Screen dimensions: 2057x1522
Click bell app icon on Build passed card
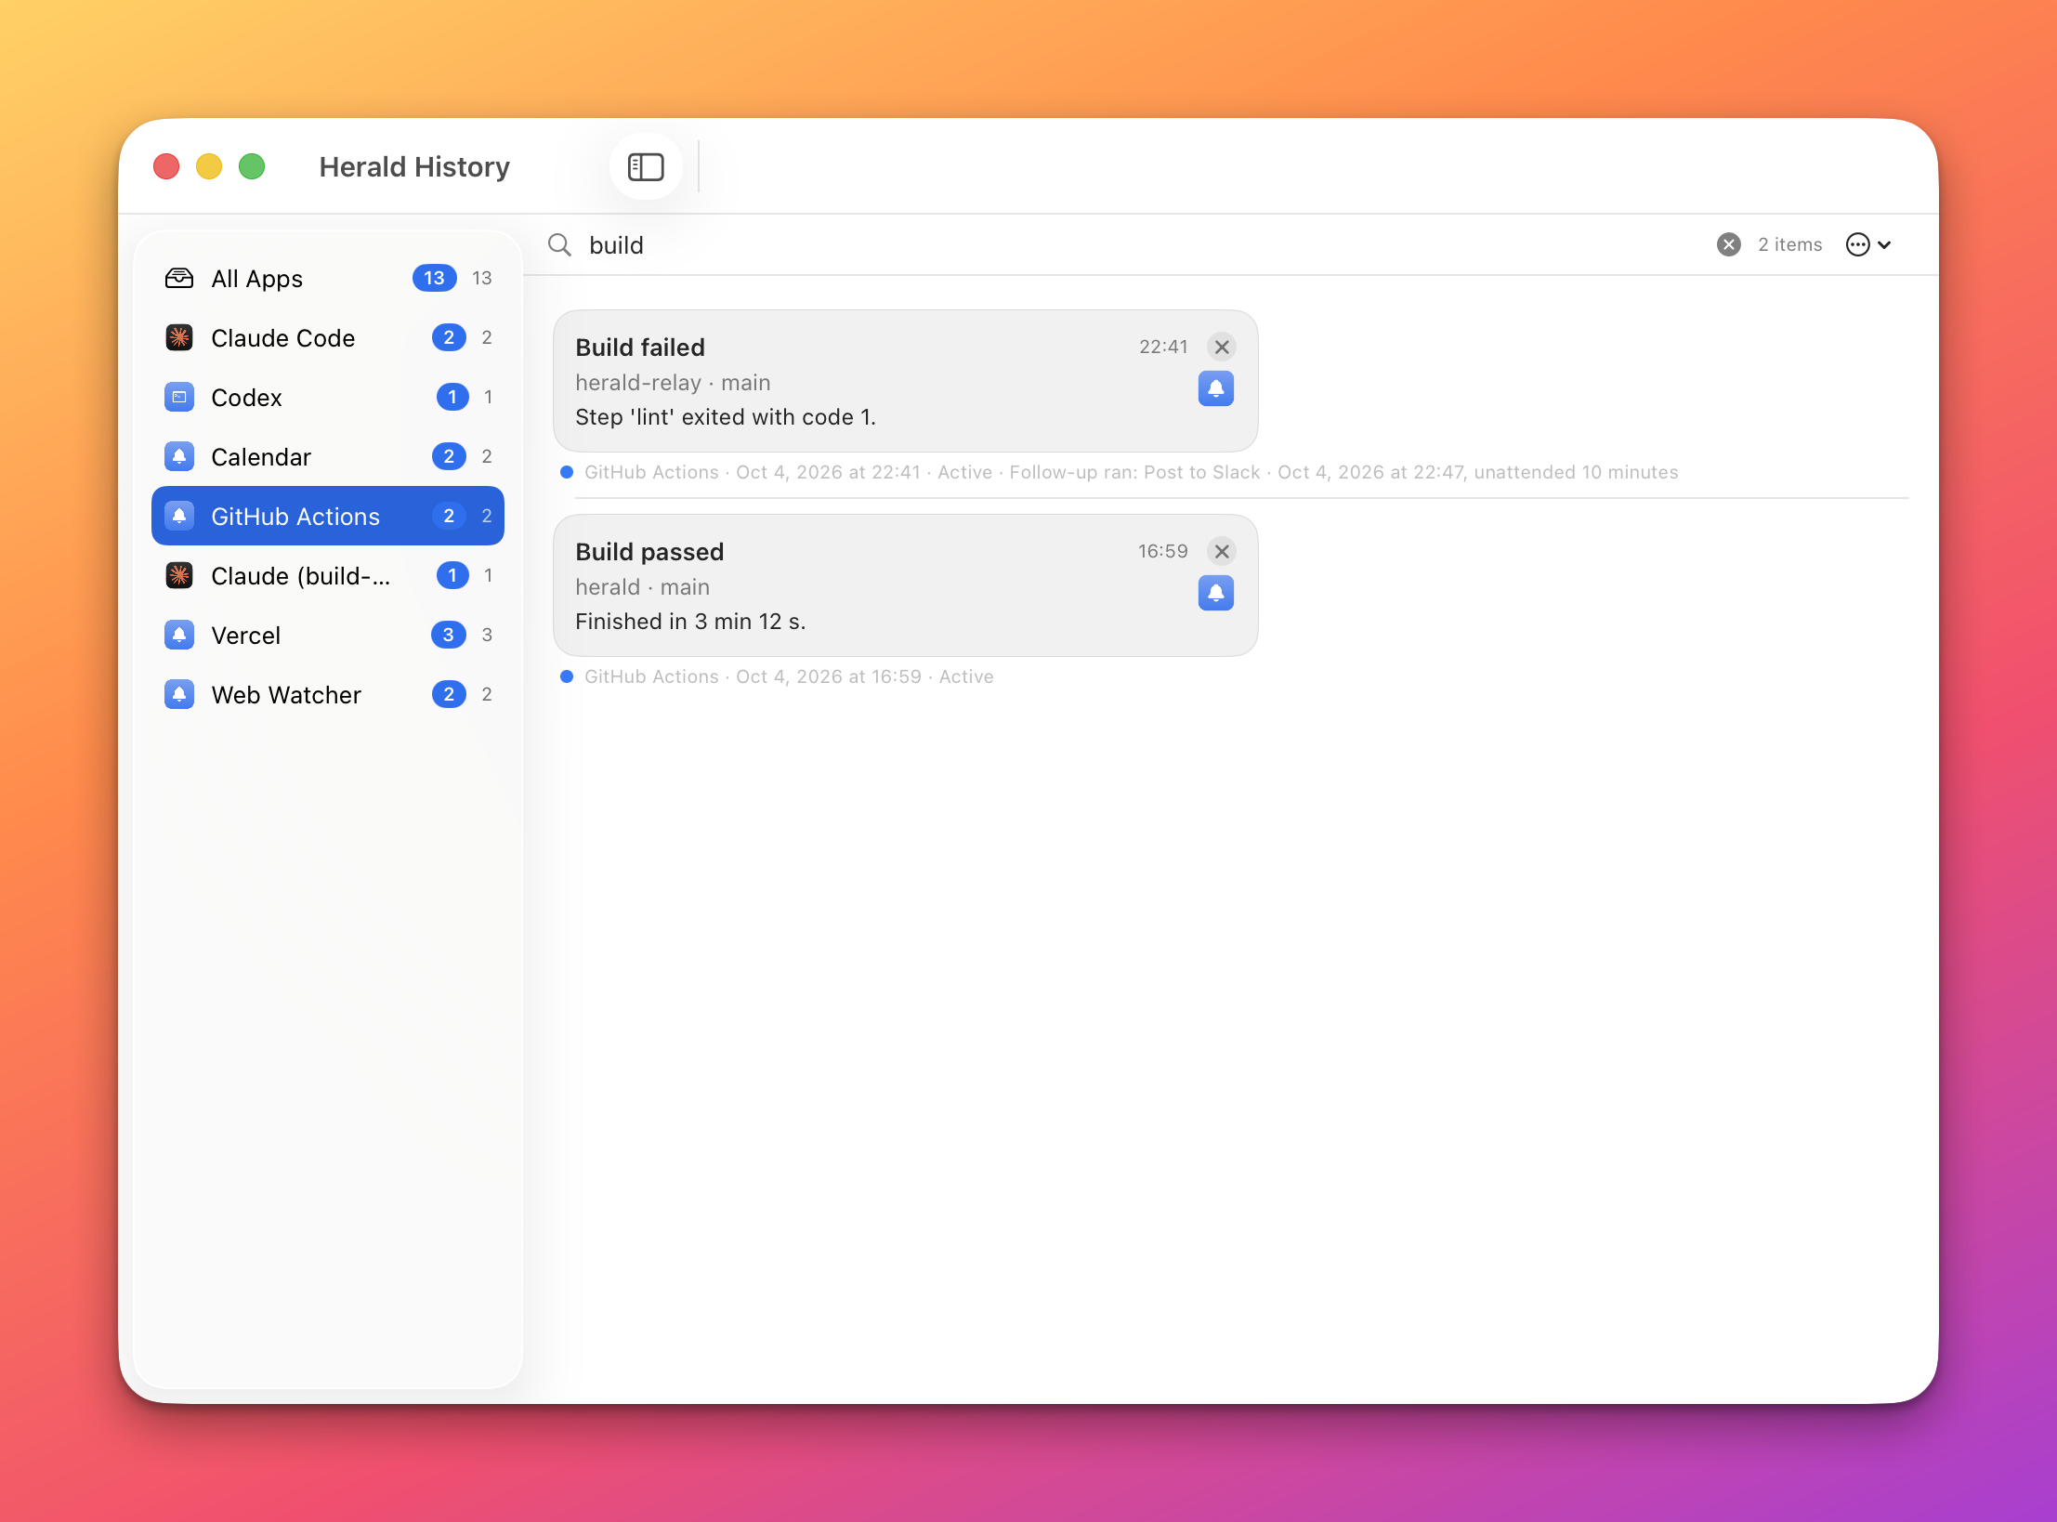tap(1215, 593)
